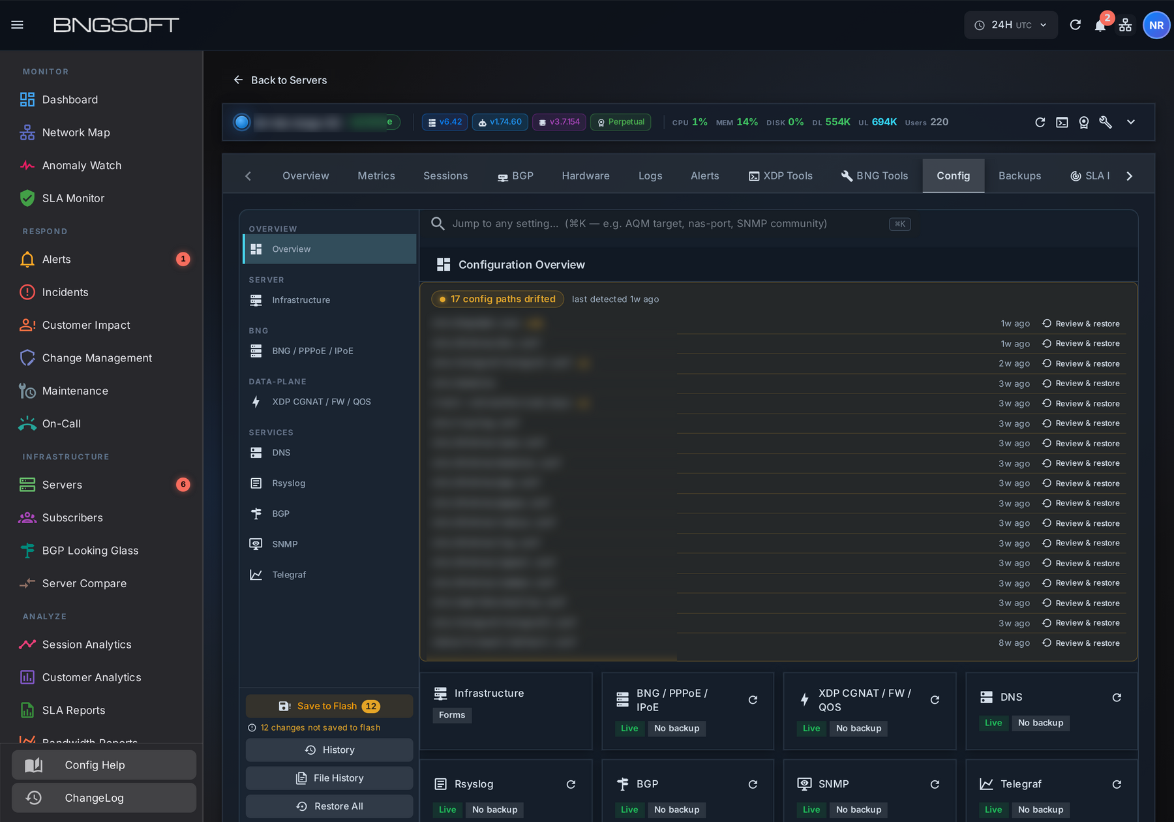
Task: Select XDP CGNAT / FW / QOS section
Action: point(329,402)
